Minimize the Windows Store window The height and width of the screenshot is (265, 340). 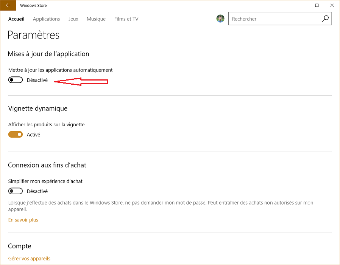(x=302, y=5)
